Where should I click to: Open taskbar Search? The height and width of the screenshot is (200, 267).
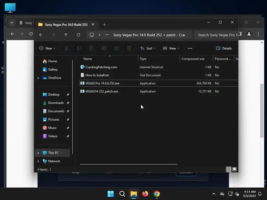coord(122,194)
